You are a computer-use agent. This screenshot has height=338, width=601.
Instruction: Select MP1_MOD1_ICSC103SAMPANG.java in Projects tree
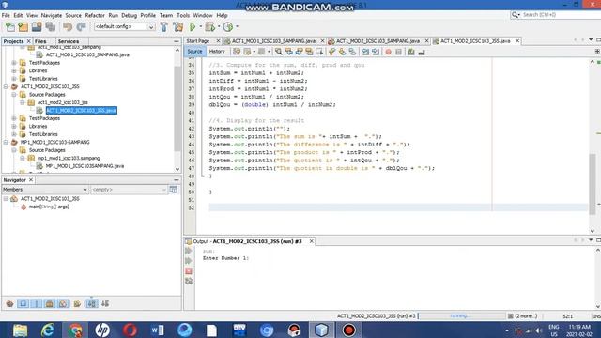click(x=85, y=166)
